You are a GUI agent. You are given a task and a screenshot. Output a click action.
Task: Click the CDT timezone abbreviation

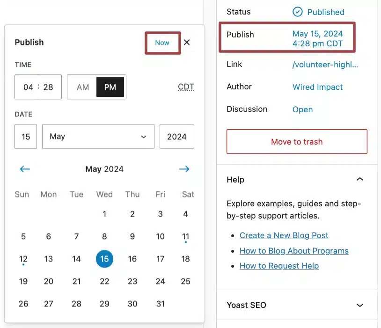point(186,87)
